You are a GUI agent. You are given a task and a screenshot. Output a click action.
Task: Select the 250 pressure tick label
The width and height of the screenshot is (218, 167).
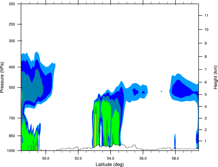12,24
